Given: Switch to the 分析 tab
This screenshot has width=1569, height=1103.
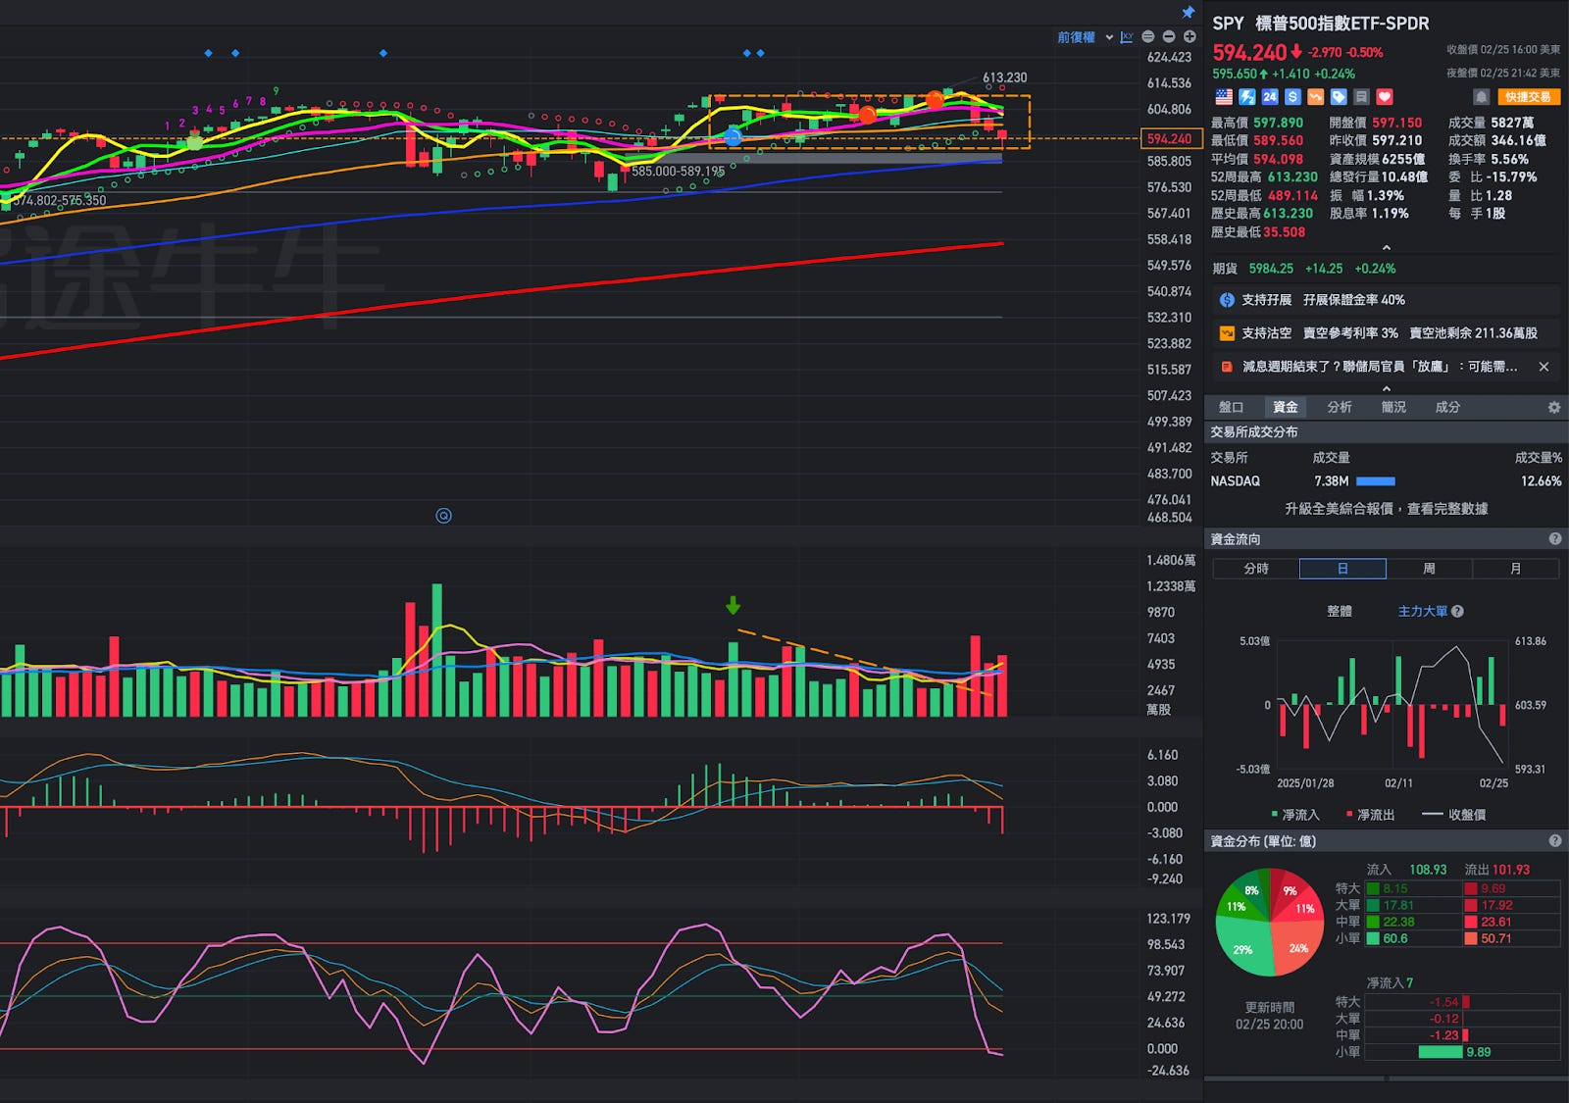Looking at the screenshot, I should point(1340,407).
